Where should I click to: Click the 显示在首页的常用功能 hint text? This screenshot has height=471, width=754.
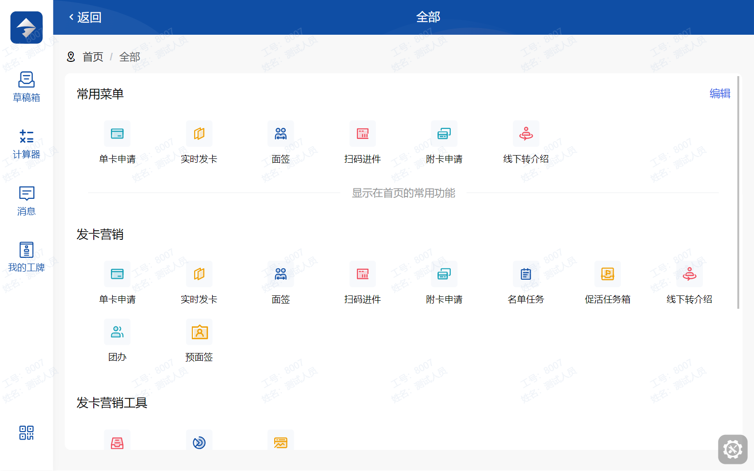click(x=404, y=193)
